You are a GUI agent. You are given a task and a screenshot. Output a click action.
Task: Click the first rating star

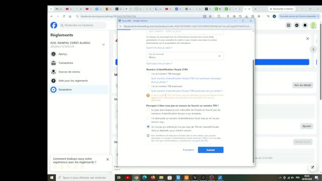pos(55,167)
